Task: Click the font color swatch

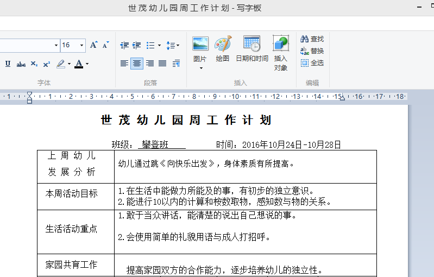Action: [x=79, y=64]
